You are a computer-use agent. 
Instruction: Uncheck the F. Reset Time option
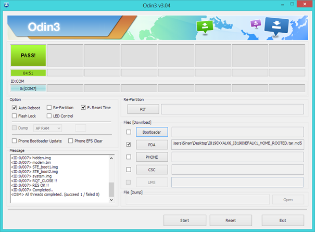pyautogui.click(x=83, y=108)
